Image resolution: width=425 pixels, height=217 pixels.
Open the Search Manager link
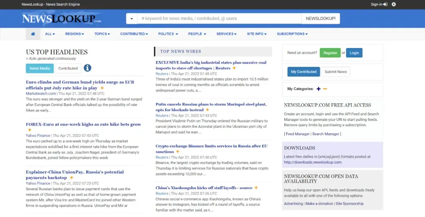(x=325, y=134)
